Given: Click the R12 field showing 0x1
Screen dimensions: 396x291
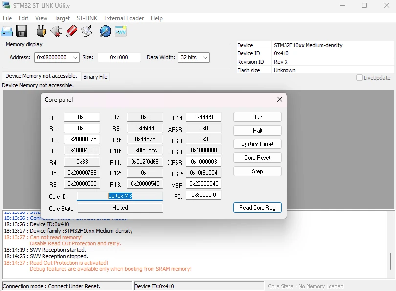Looking at the screenshot, I should pos(145,173).
